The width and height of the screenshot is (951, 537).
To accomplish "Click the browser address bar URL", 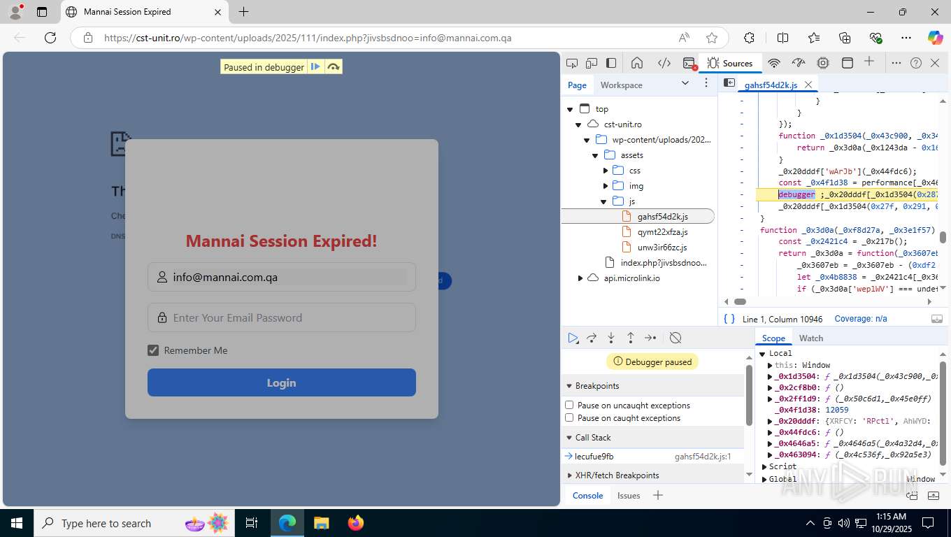I will [x=308, y=38].
